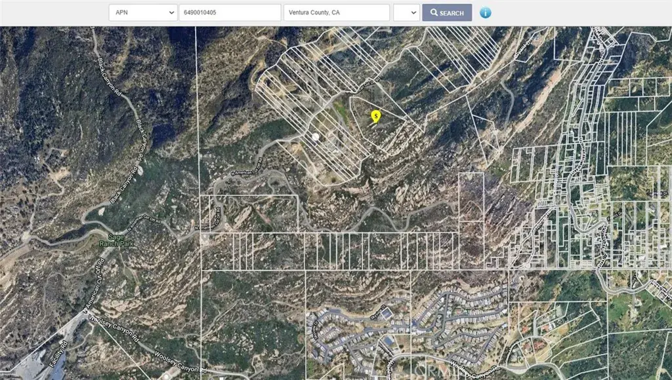Screen dimensions: 672x380
Task: Focus the Ventura County, CA field
Action: coord(337,12)
